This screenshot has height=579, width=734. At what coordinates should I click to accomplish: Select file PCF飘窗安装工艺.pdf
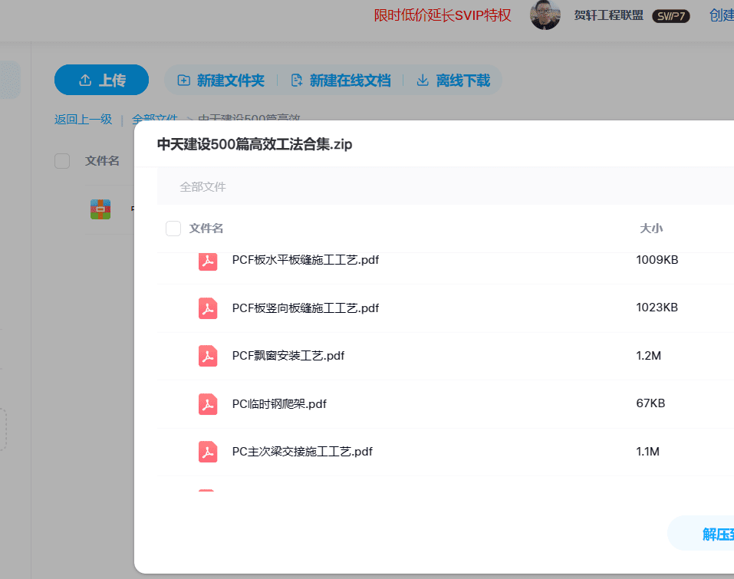point(288,356)
